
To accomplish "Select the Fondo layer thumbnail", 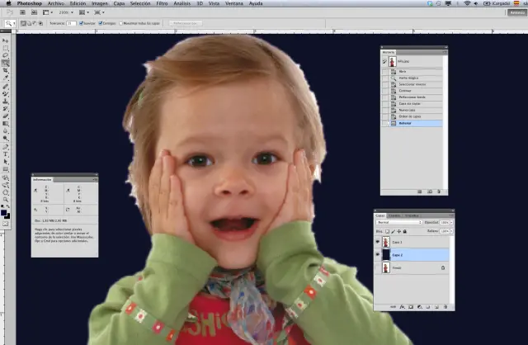I will click(x=385, y=268).
